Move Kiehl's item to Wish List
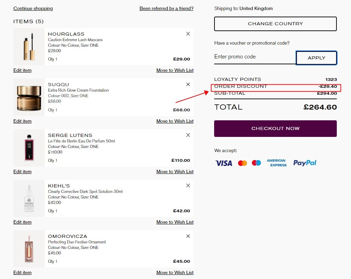The image size is (351, 279). point(175,222)
